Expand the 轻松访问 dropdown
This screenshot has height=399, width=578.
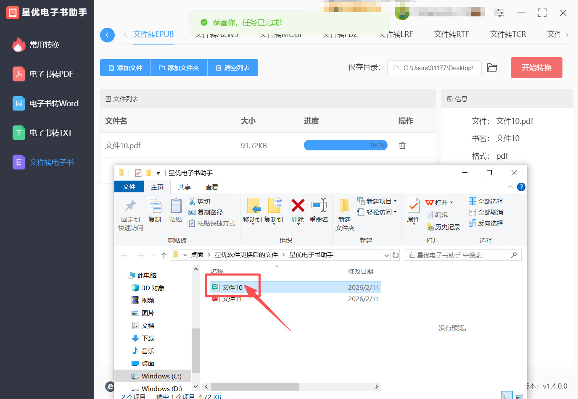tap(377, 212)
